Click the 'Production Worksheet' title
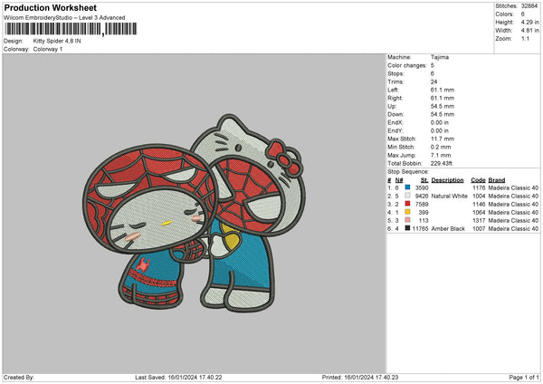543x384 pixels. (50, 7)
